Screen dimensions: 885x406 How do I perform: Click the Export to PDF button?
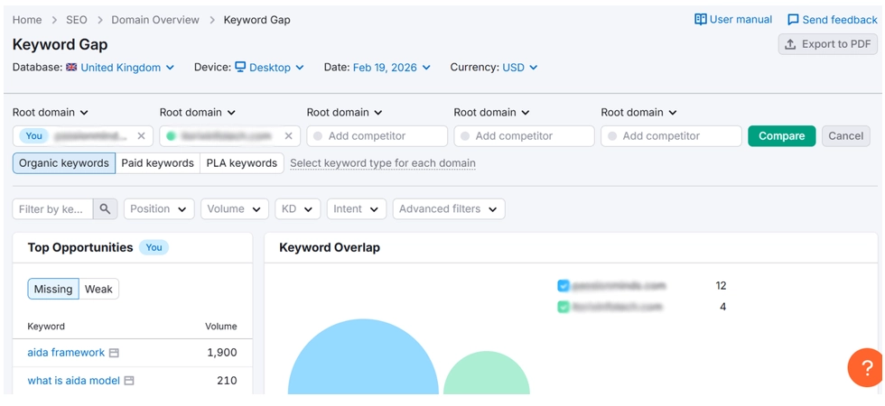coord(827,44)
